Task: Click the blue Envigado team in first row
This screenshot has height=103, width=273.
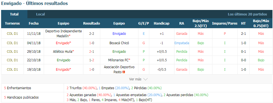Action: [119, 34]
